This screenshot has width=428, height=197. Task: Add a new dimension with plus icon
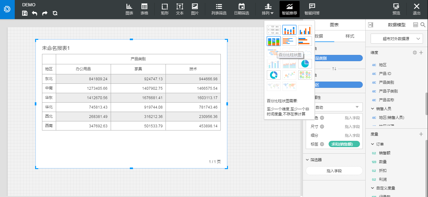point(421,52)
